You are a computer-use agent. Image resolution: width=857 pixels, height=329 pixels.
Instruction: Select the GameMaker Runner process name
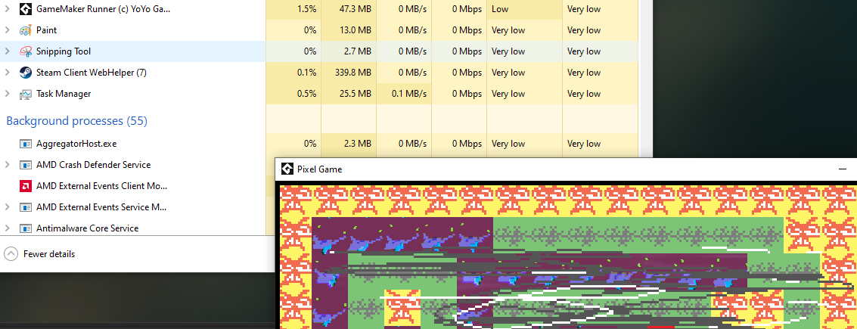coord(104,9)
